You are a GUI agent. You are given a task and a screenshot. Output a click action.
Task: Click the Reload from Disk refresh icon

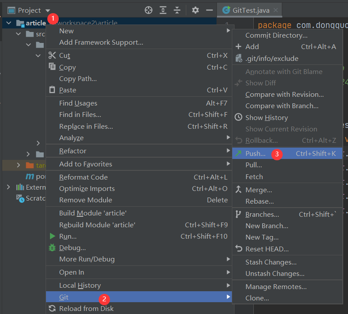click(52, 308)
